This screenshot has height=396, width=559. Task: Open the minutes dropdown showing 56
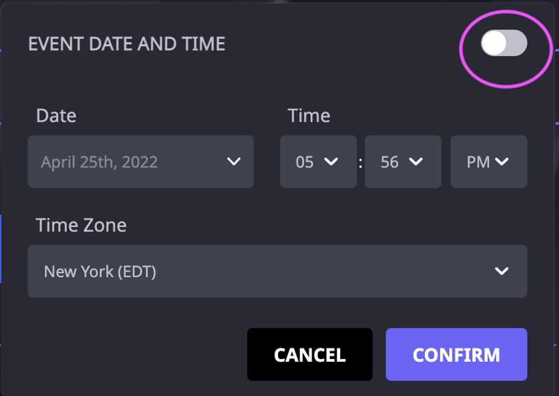[402, 162]
